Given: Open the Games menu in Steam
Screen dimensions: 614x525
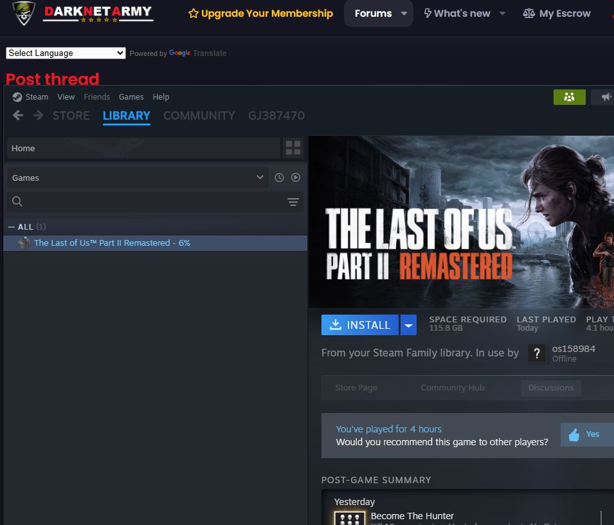Looking at the screenshot, I should 131,97.
